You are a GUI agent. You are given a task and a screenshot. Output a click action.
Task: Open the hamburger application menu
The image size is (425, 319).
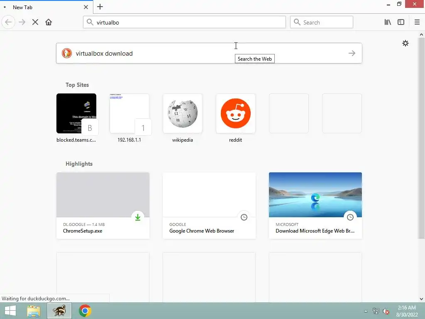coord(417,22)
